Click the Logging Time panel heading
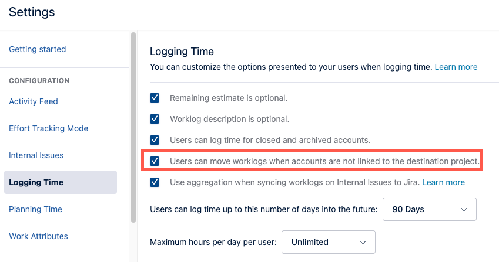The image size is (499, 262). point(182,52)
